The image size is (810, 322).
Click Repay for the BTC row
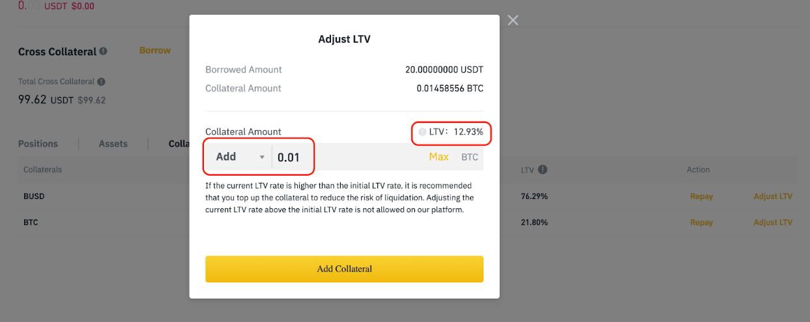pyautogui.click(x=702, y=222)
